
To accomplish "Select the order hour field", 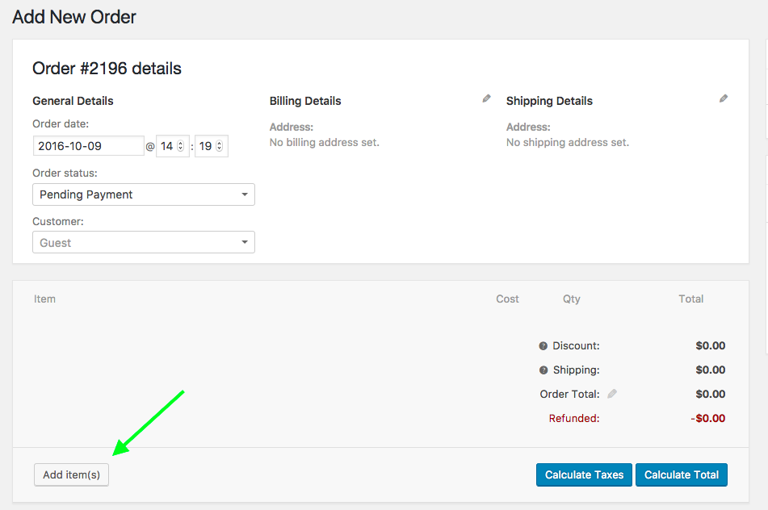I will click(167, 146).
